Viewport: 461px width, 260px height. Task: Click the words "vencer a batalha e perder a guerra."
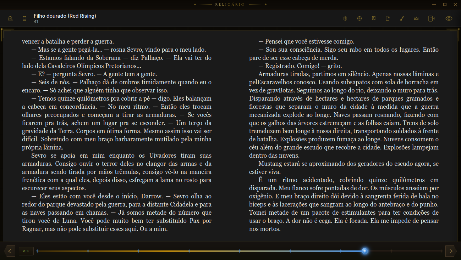pyautogui.click(x=68, y=41)
